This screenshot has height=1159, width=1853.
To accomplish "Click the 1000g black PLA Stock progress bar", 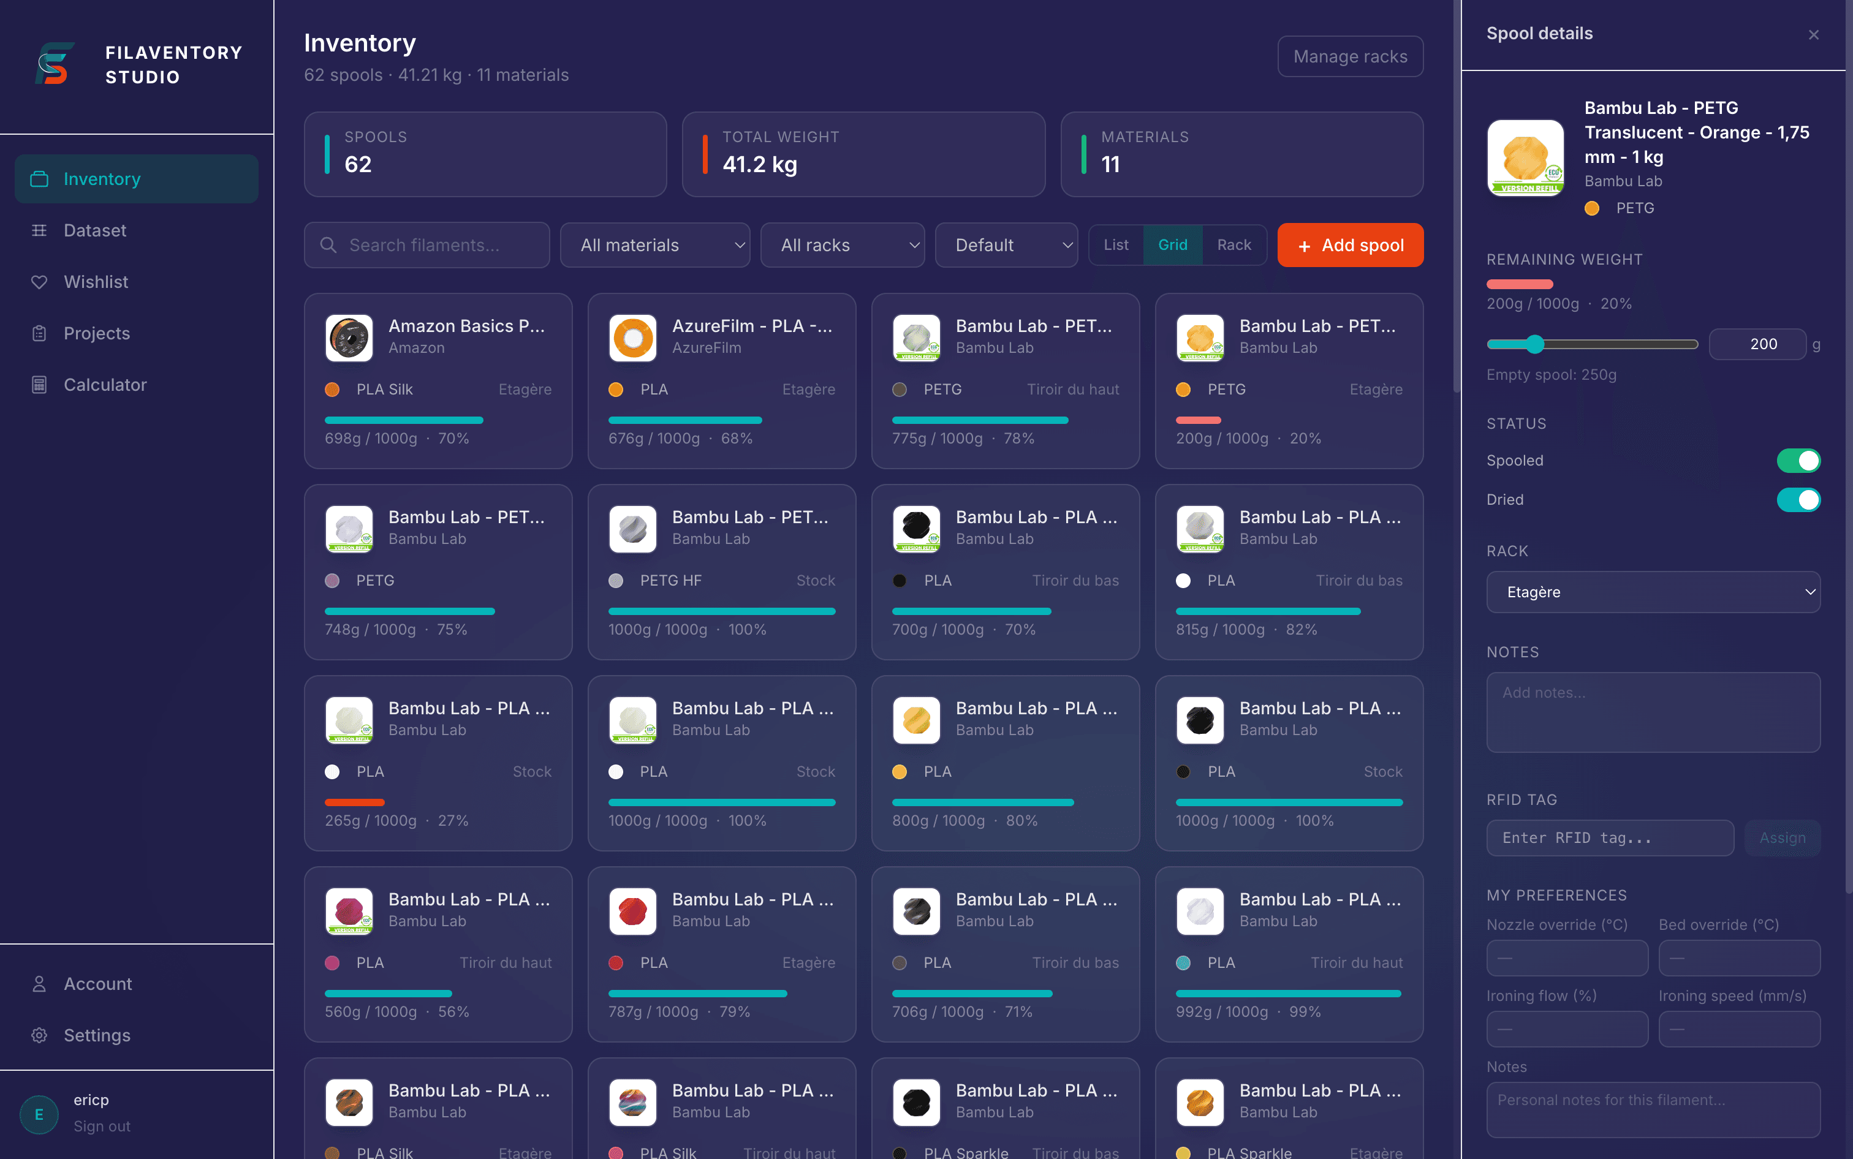I will point(1289,802).
